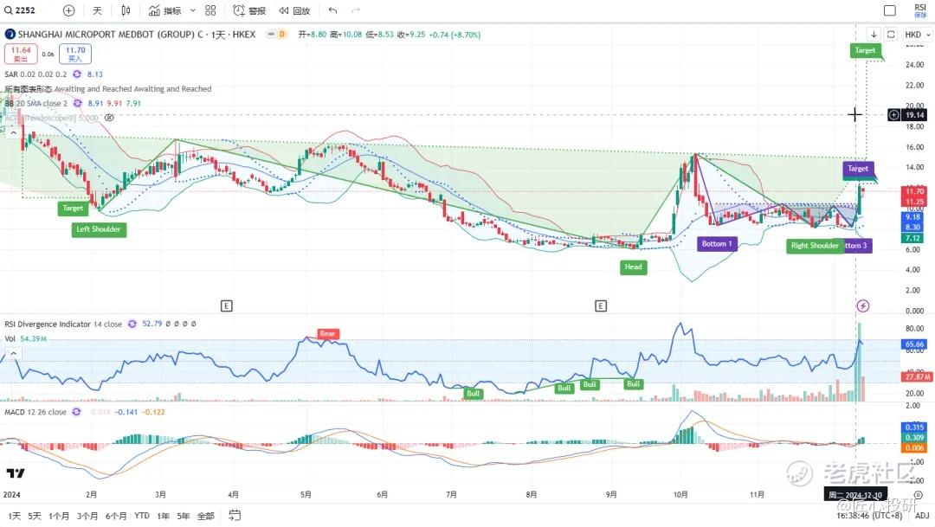Open the go-to-date calendar icon
This screenshot has height=527, width=935.
pyautogui.click(x=235, y=516)
